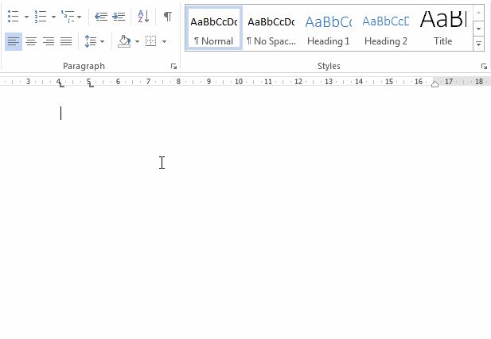Justify the paragraph text
The width and height of the screenshot is (491, 339).
pyautogui.click(x=66, y=41)
